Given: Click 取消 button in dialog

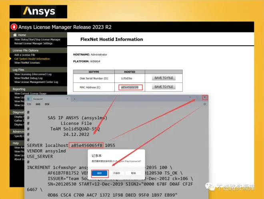Looking at the screenshot, I should [x=133, y=173].
